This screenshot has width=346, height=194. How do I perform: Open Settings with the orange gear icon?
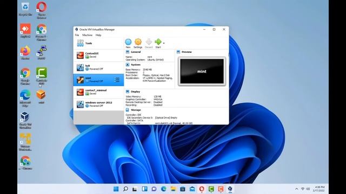[138, 43]
